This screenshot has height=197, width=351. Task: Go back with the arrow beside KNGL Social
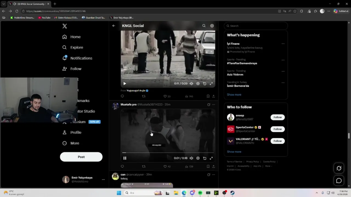coord(114,26)
